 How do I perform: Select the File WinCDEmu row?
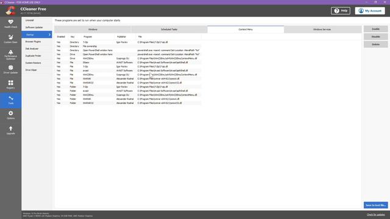[128, 74]
